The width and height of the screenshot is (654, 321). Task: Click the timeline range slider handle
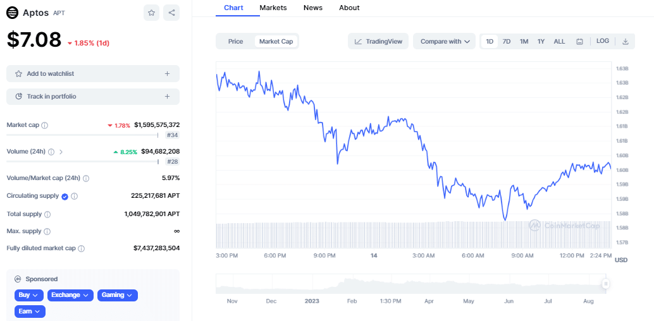tap(606, 284)
